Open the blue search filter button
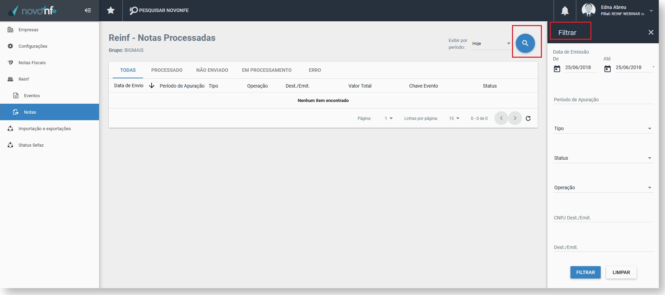 525,43
